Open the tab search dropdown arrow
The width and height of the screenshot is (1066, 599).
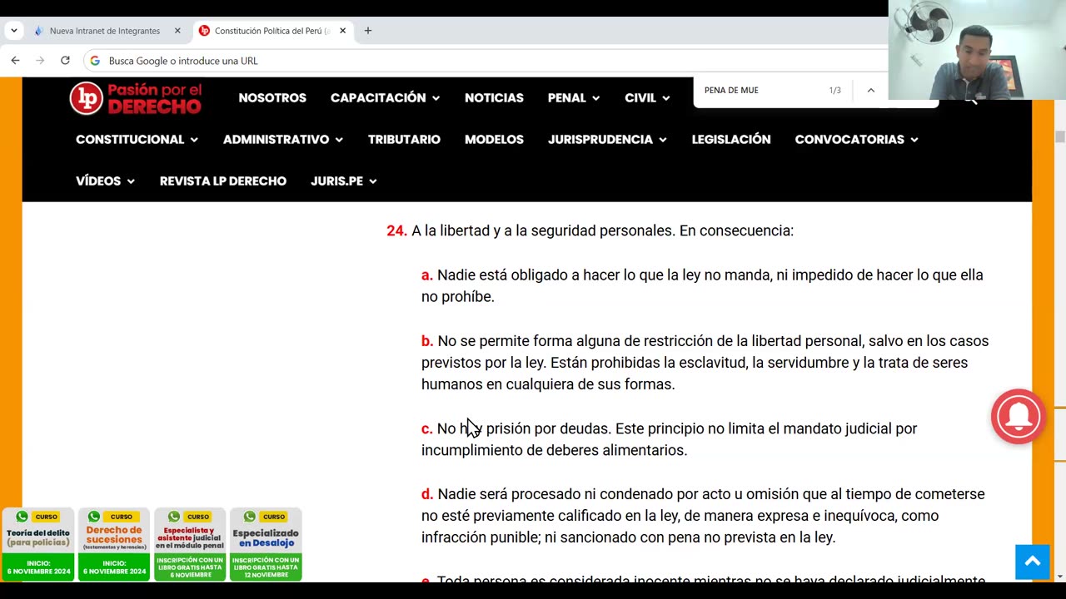[14, 31]
